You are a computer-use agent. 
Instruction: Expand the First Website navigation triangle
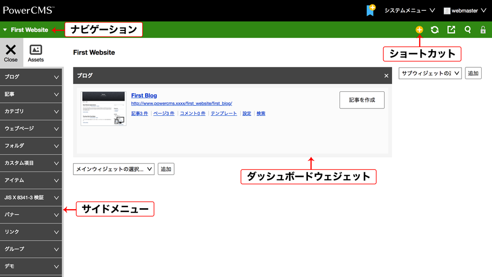(5, 30)
